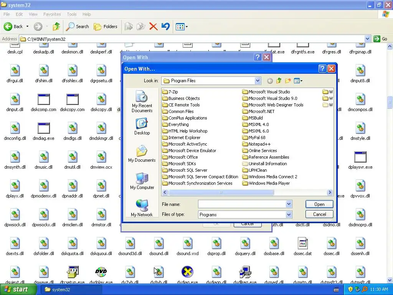Select Desktop in the dialog places bar
Viewport: 393px width, 295px height.
[142, 127]
